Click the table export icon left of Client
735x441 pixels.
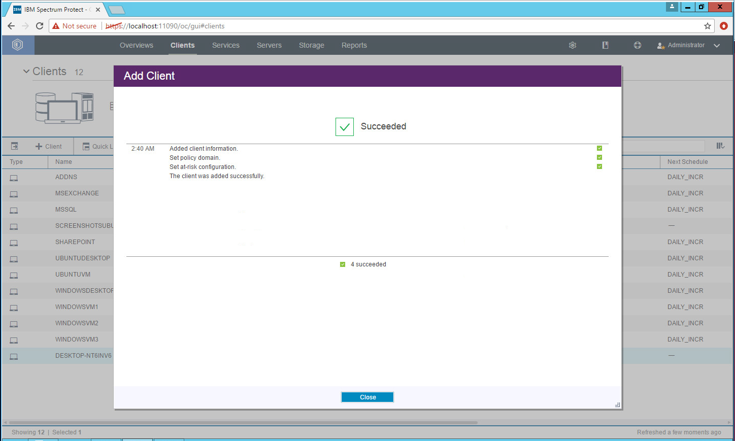click(x=15, y=146)
